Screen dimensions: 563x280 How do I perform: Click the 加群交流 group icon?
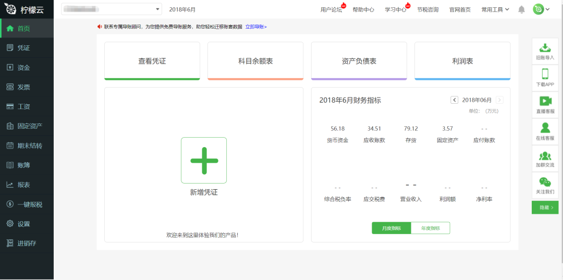tap(545, 156)
